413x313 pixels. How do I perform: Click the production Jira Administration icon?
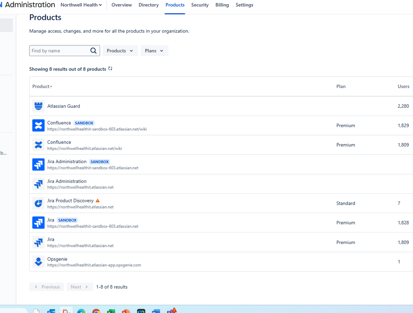(x=38, y=184)
